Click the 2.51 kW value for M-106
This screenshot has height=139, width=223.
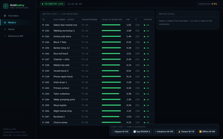coord(129,54)
